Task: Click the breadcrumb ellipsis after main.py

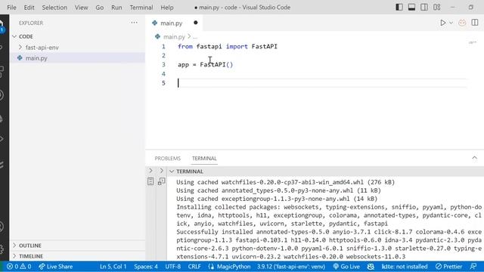Action: [x=195, y=37]
